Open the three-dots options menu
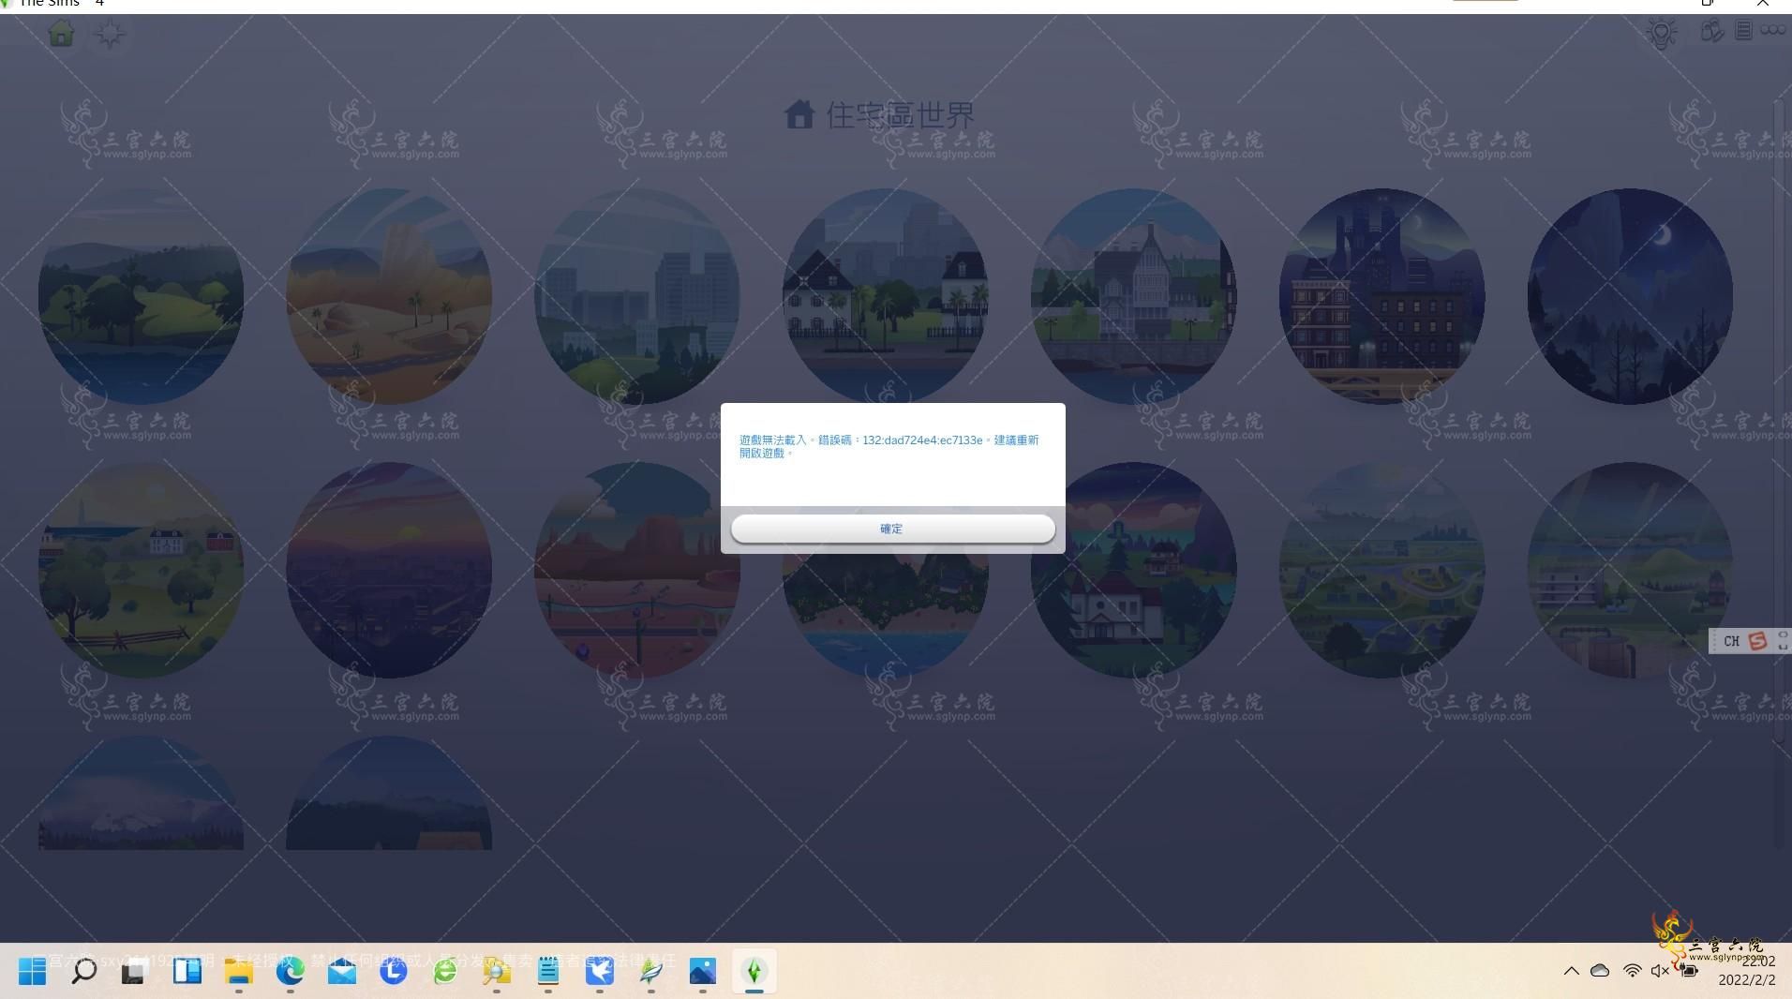1792x999 pixels. [x=1772, y=30]
